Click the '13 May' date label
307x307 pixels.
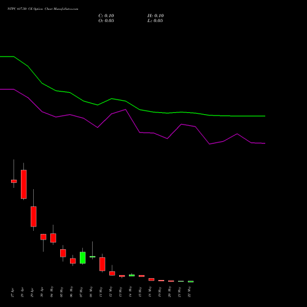(120, 292)
